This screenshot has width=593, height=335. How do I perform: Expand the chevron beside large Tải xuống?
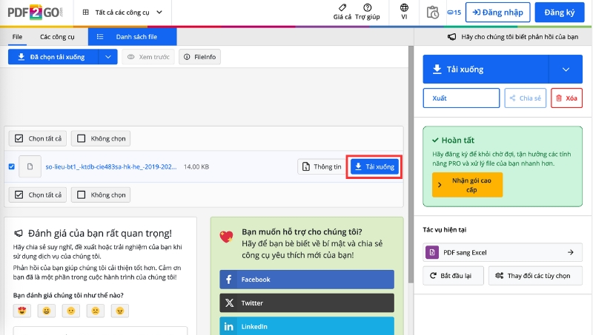[x=566, y=70]
